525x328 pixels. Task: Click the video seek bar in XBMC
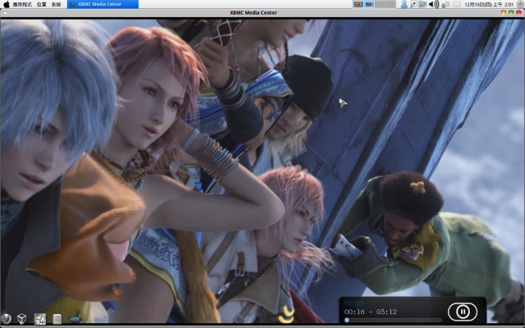(394, 321)
